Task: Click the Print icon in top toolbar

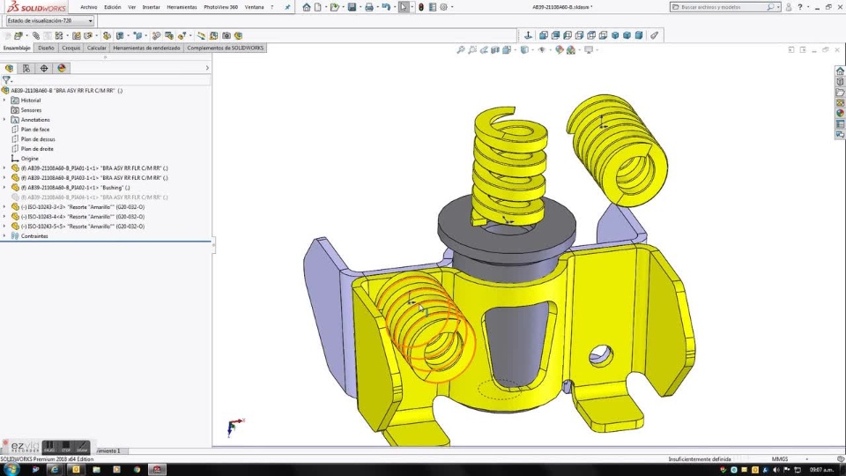Action: pyautogui.click(x=369, y=7)
